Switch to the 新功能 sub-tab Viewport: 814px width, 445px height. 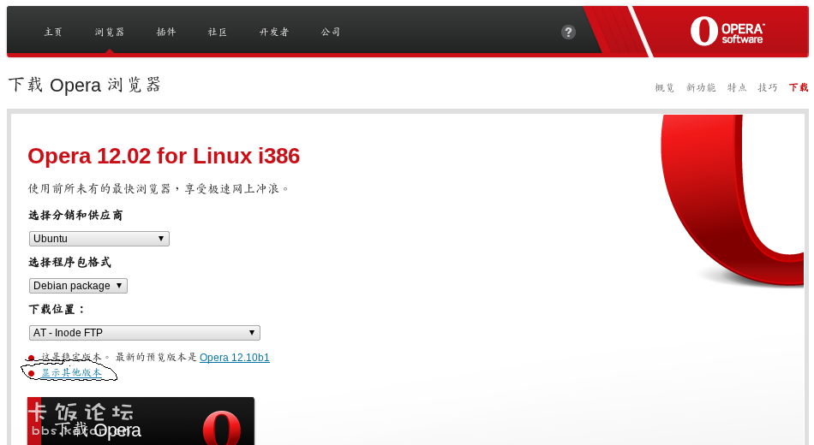click(x=701, y=87)
